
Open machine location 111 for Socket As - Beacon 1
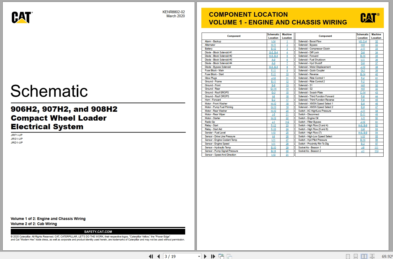pos(376,148)
